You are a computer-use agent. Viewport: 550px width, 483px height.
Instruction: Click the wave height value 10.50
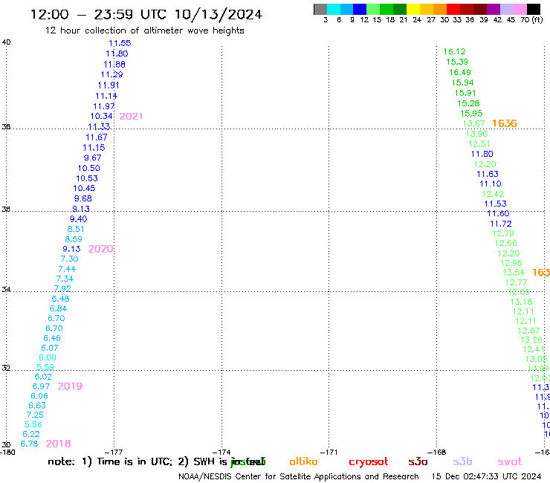pyautogui.click(x=88, y=168)
